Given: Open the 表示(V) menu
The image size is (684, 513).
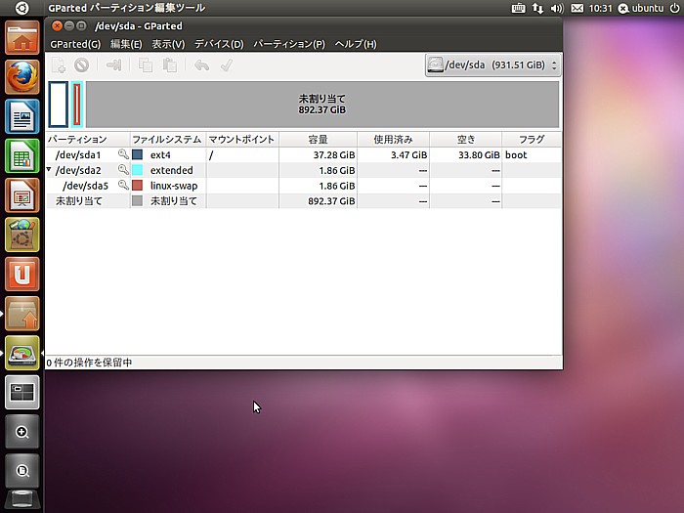Looking at the screenshot, I should [168, 44].
